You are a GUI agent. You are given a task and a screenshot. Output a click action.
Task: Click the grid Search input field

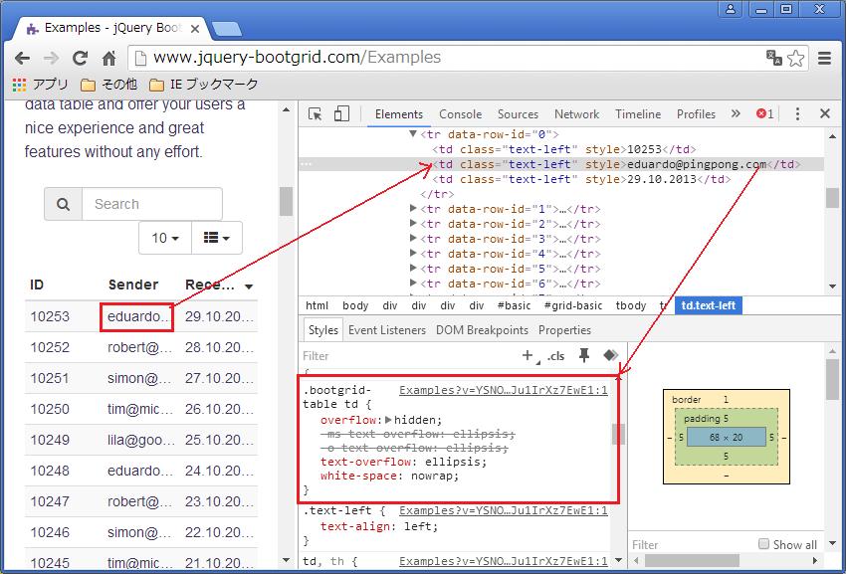152,204
